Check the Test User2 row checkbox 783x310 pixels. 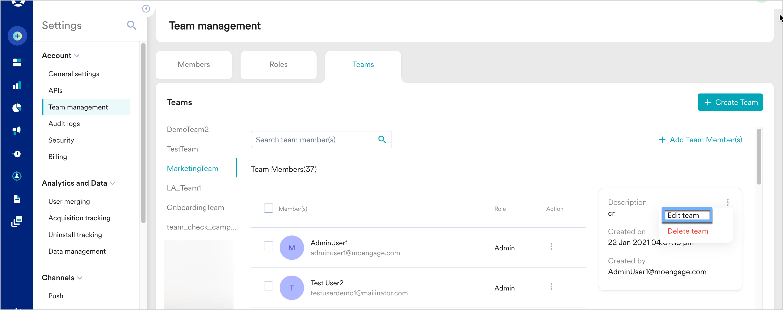tap(268, 286)
